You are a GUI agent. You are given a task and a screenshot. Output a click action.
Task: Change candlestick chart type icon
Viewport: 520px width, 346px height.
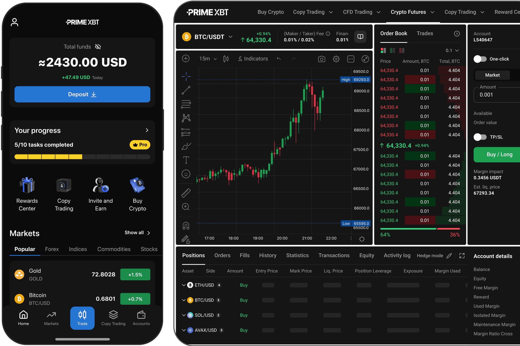click(226, 59)
